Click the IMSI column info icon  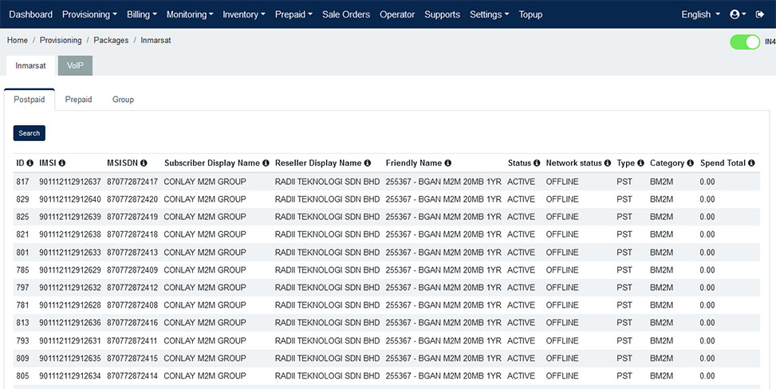(x=62, y=163)
